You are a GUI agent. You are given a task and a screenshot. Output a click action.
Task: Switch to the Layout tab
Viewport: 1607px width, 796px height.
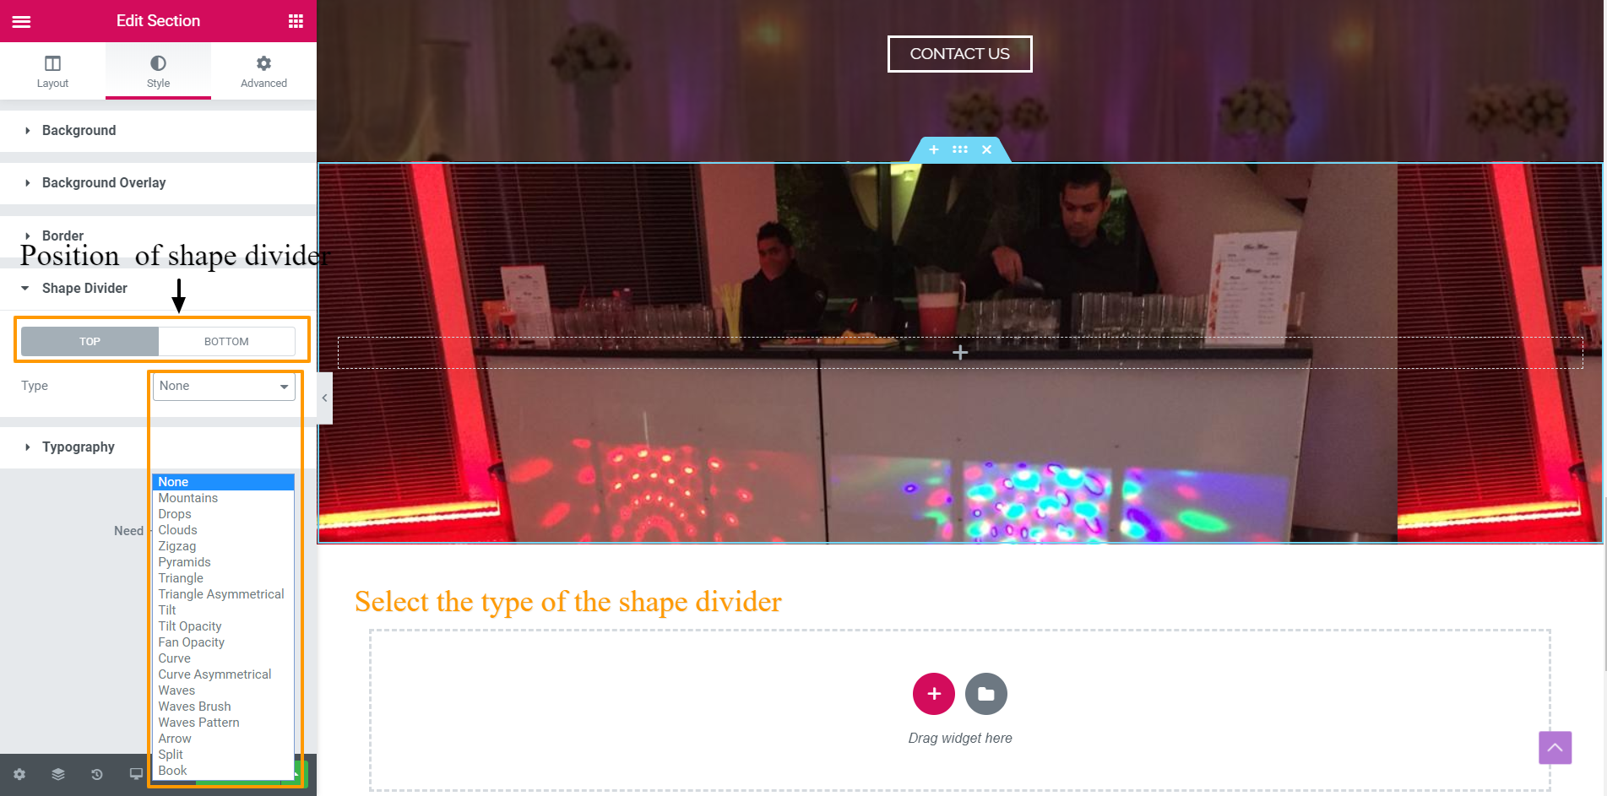coord(52,71)
